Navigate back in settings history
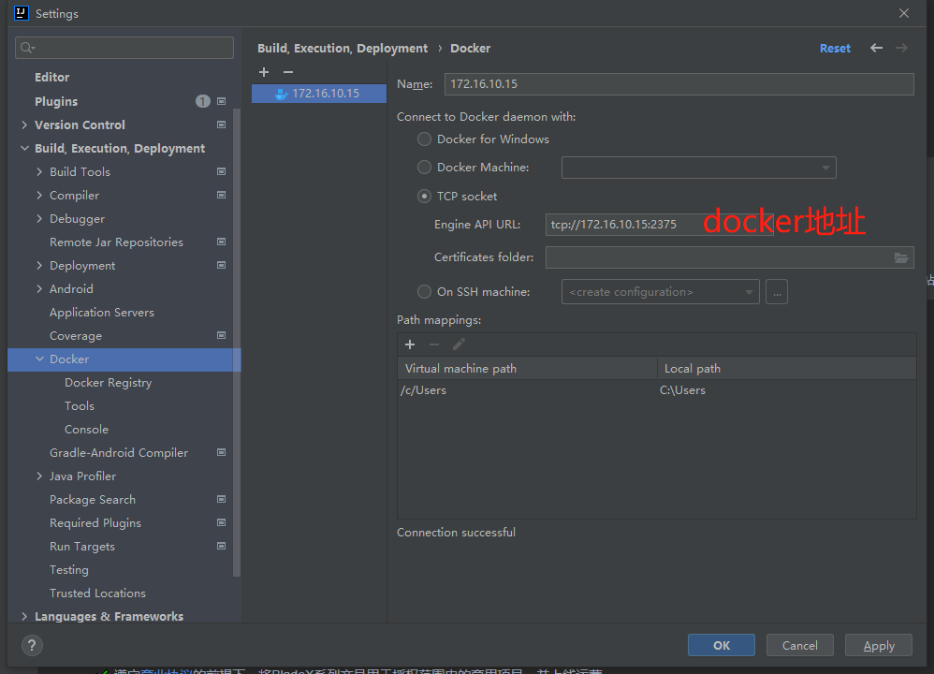The width and height of the screenshot is (934, 674). [x=876, y=49]
